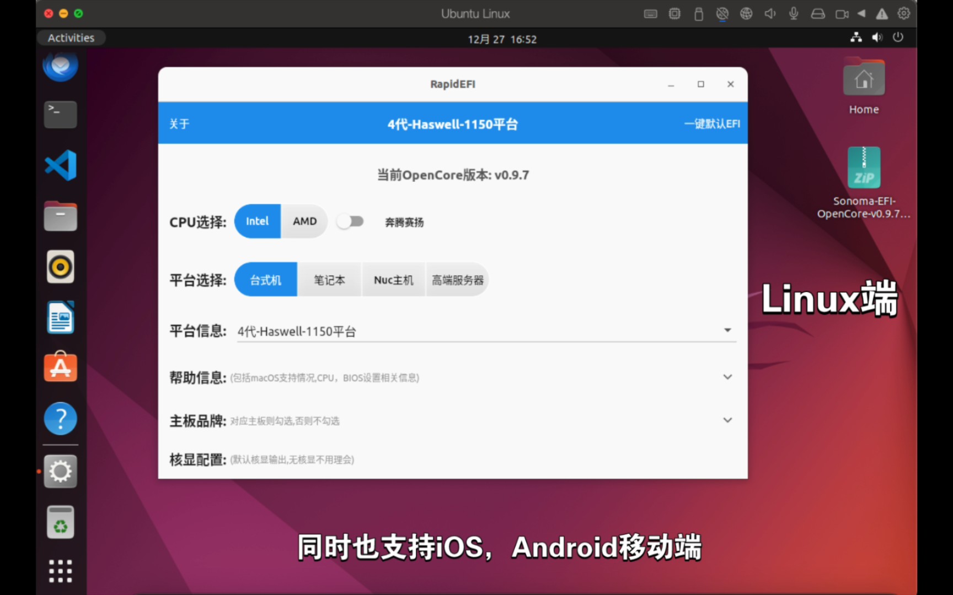Select Nuc主机 platform option
Screen dimensions: 953x595
[x=393, y=280]
